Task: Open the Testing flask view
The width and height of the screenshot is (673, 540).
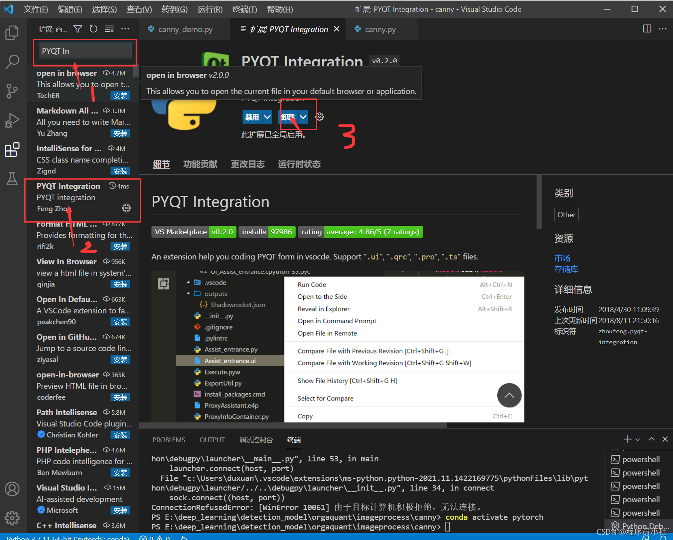Action: 12,178
